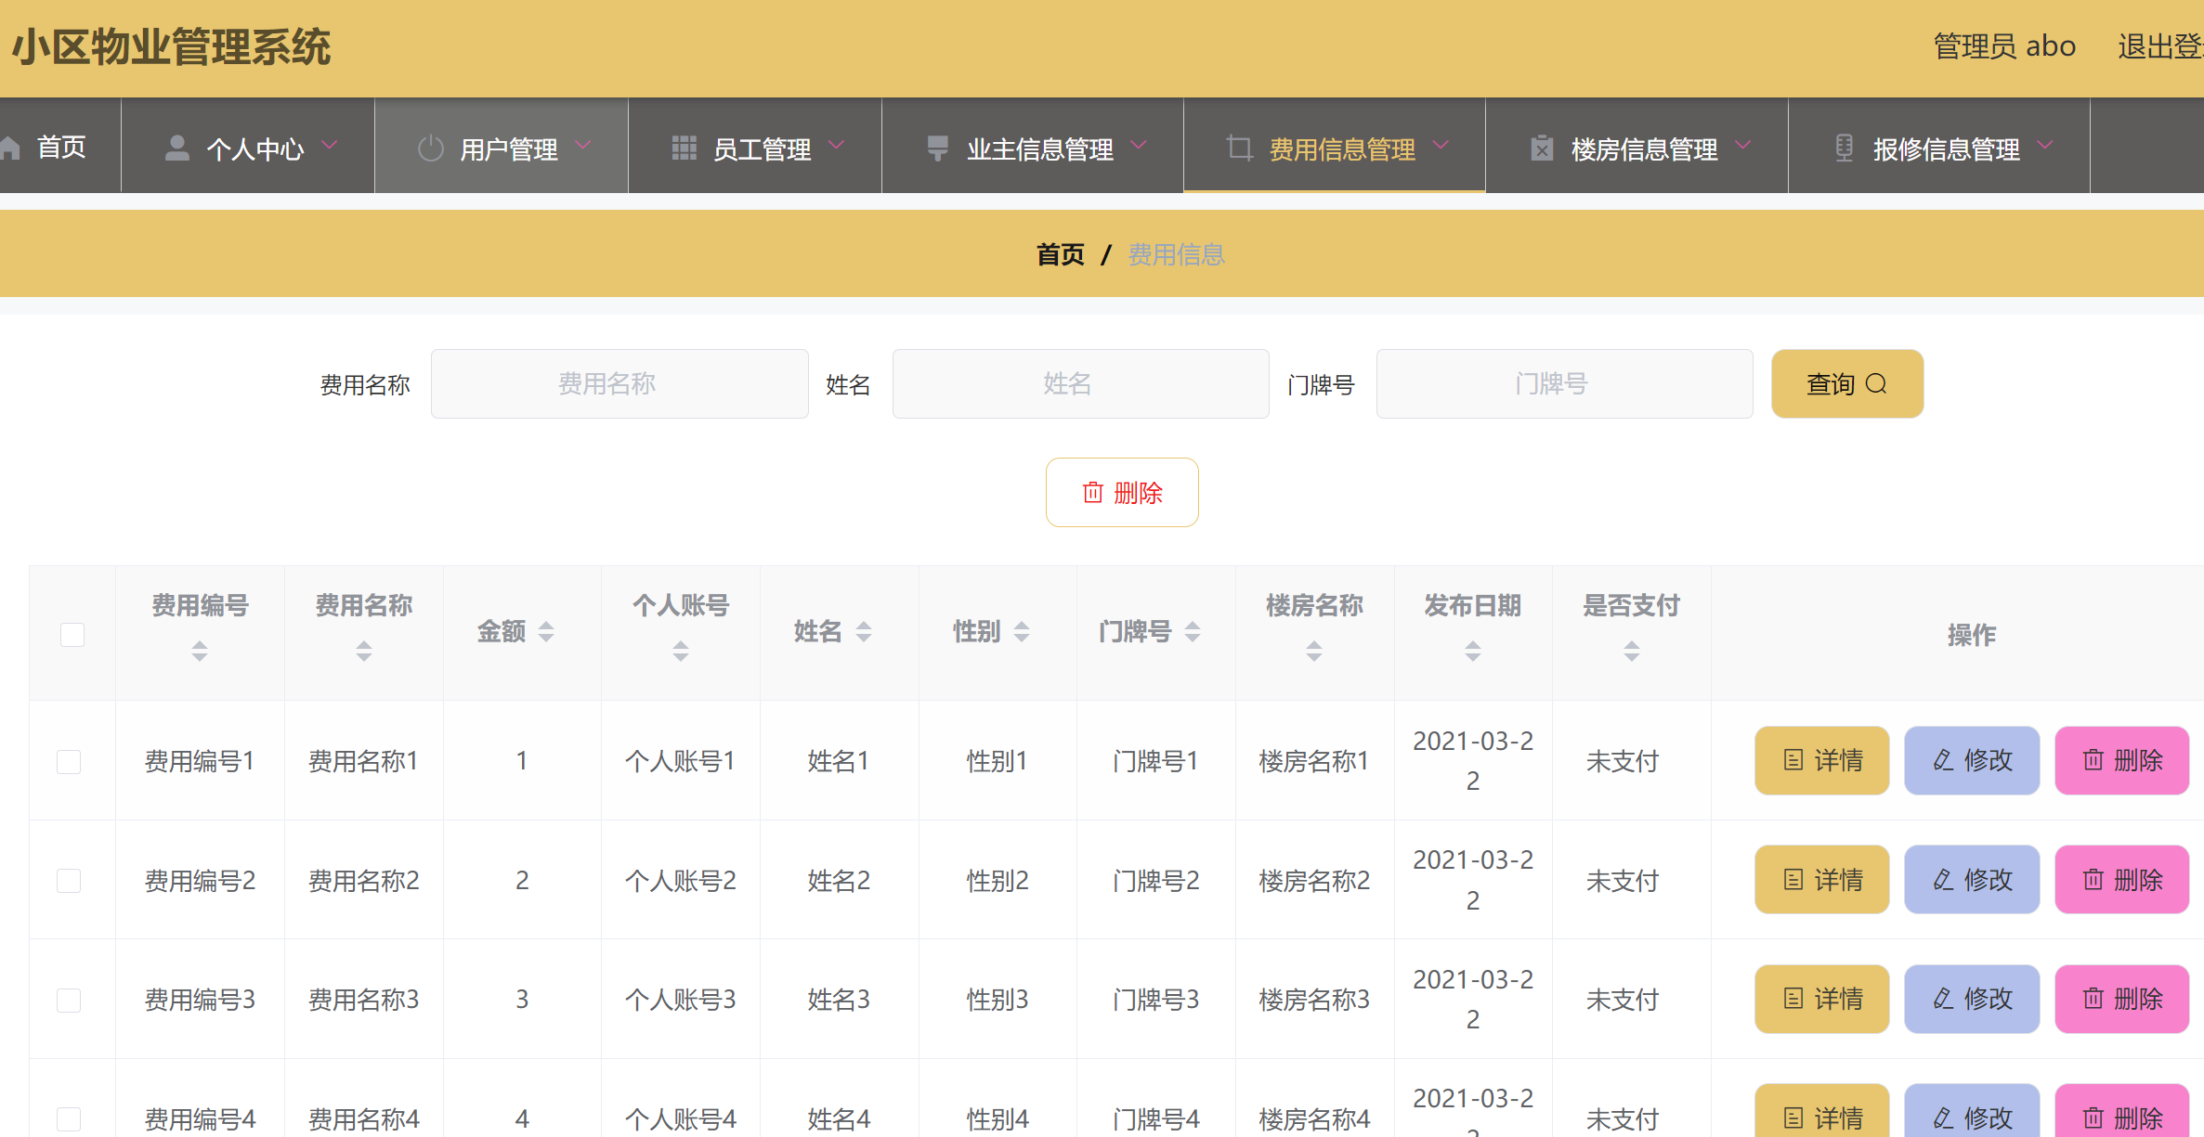Select the home icon on 首页 nav item
This screenshot has height=1137, width=2204.
11,146
